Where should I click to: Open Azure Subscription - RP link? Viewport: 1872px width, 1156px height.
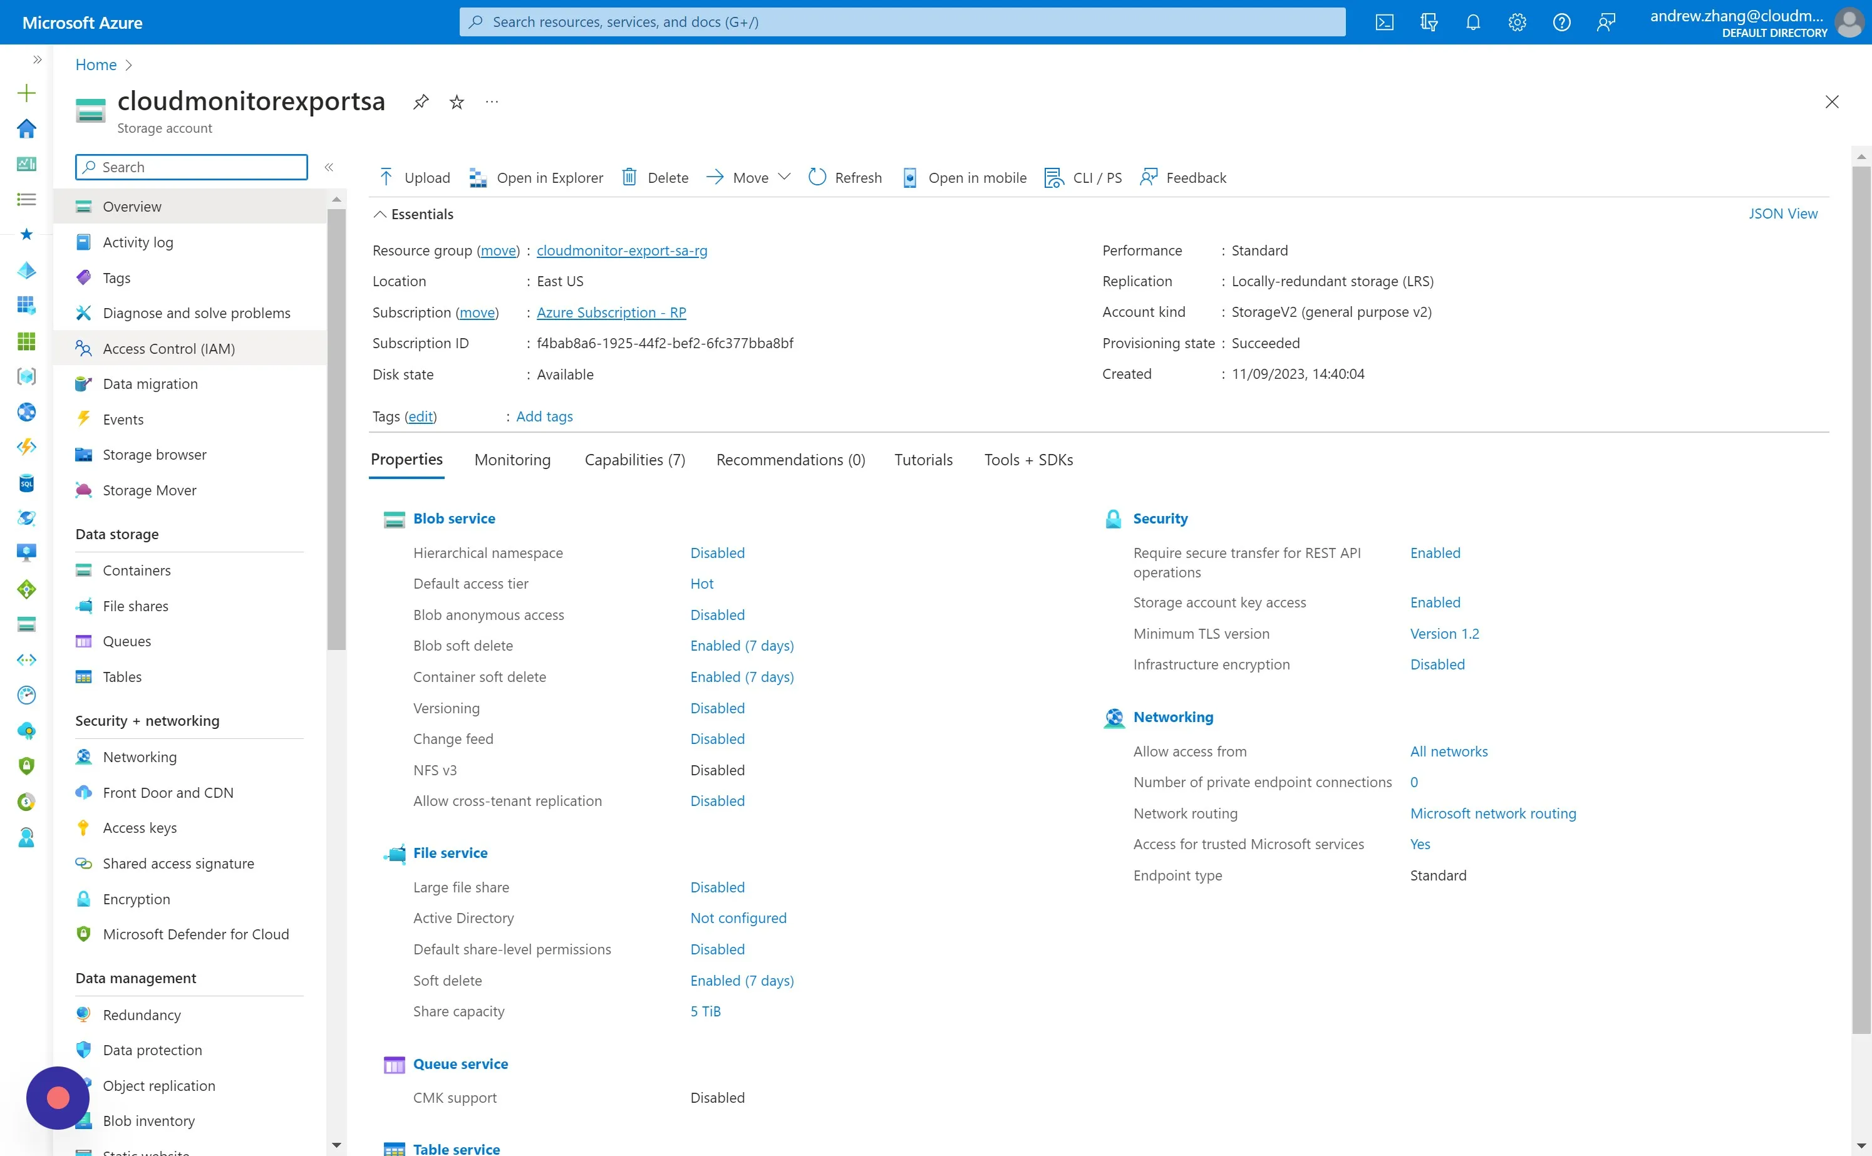coord(611,312)
